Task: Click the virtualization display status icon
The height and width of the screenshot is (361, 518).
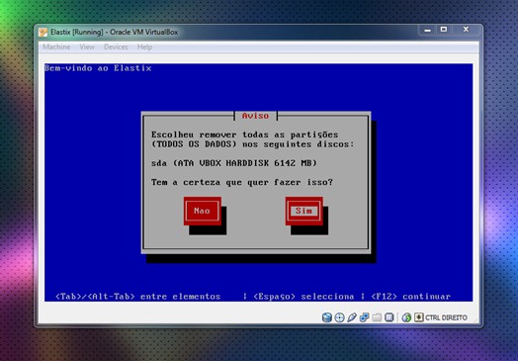Action: click(389, 317)
